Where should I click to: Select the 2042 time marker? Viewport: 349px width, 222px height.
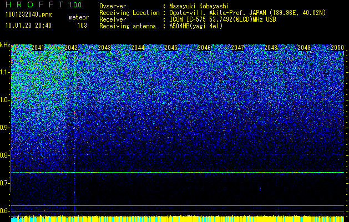click(x=71, y=48)
